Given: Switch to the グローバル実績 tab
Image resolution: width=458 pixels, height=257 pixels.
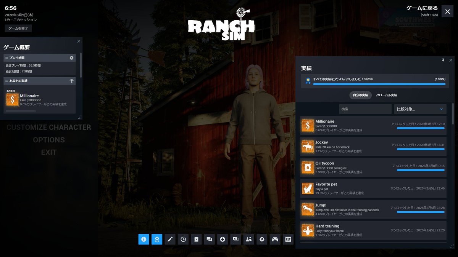Looking at the screenshot, I should (x=387, y=95).
